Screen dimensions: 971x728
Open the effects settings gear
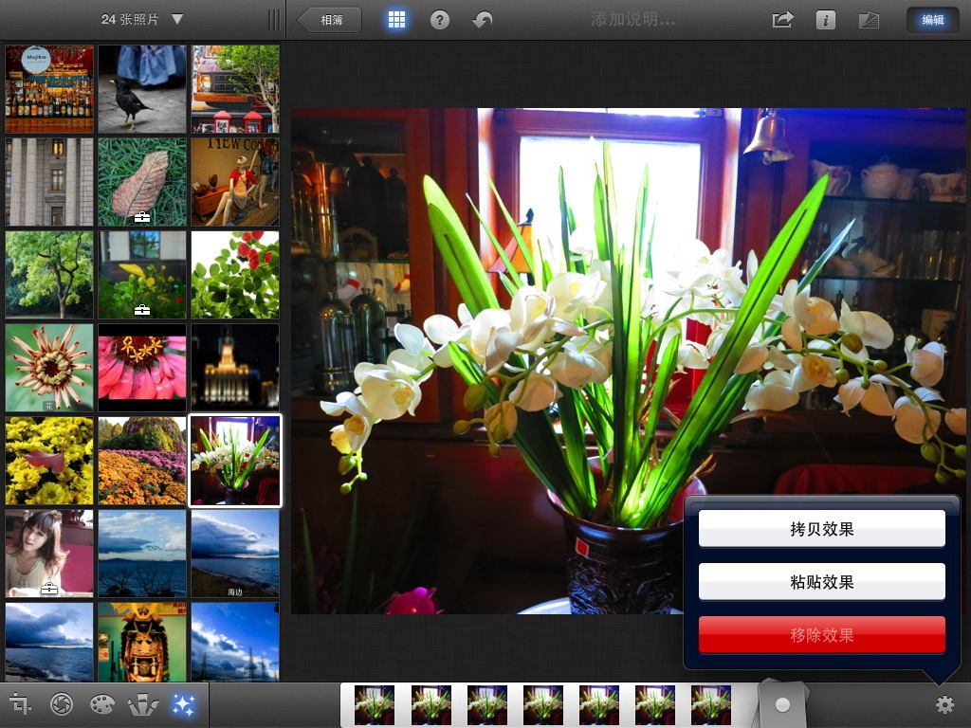point(944,705)
